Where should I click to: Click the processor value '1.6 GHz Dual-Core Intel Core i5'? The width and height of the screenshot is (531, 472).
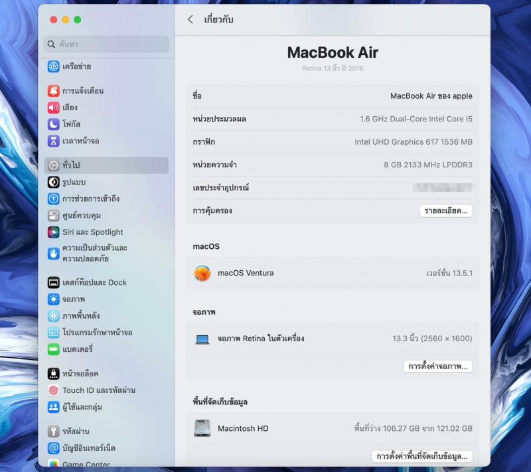click(416, 119)
